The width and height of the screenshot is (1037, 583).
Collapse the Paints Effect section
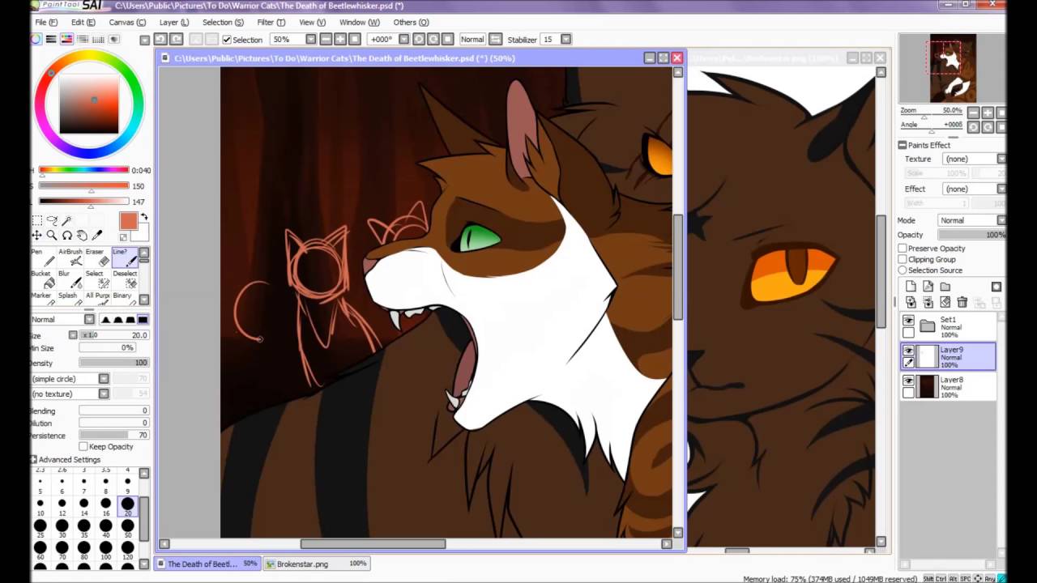[903, 145]
